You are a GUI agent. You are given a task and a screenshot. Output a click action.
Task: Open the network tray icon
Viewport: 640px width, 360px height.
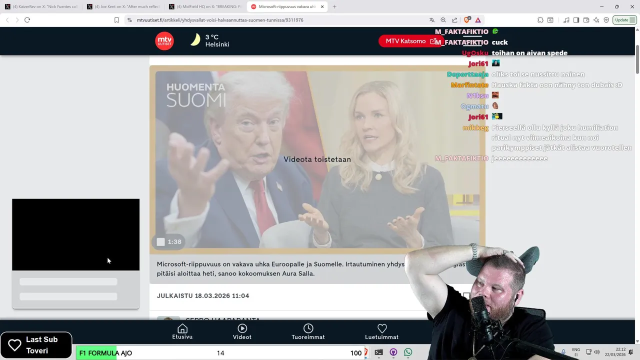pos(588,352)
